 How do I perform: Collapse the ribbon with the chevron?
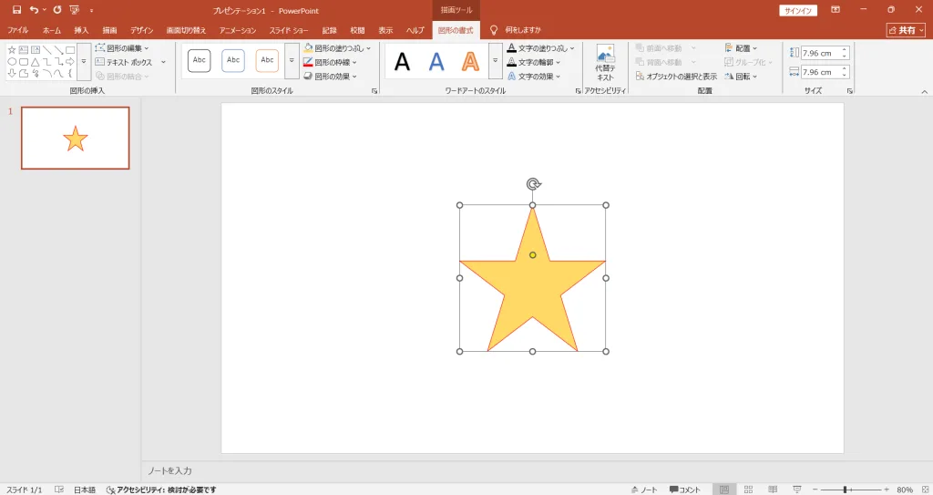click(924, 92)
